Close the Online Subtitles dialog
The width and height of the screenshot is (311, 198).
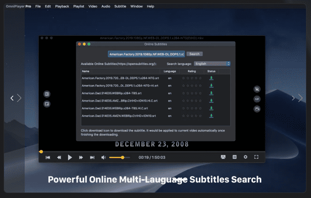(x=80, y=44)
